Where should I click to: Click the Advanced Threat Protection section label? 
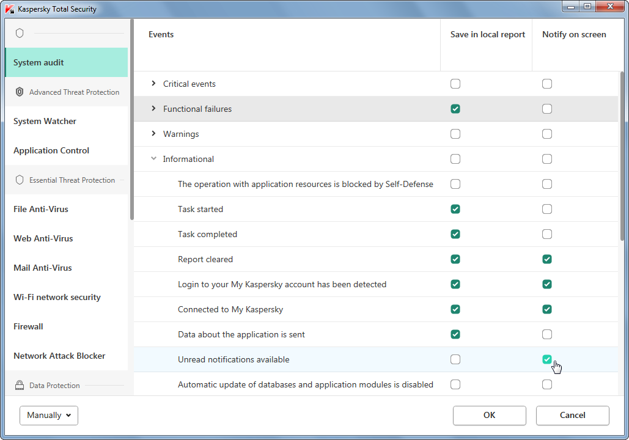[74, 92]
